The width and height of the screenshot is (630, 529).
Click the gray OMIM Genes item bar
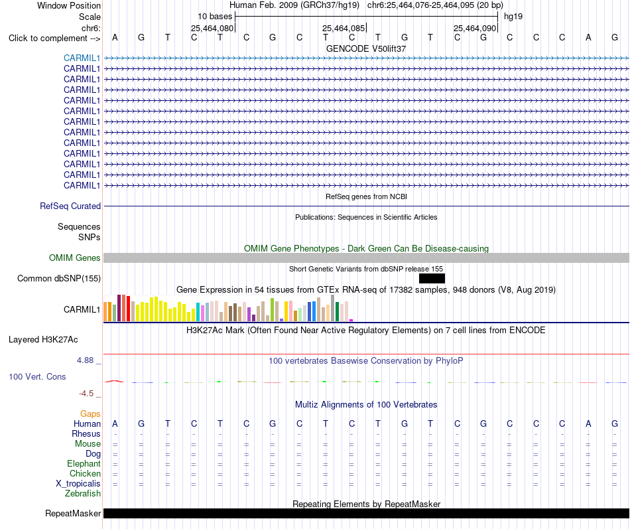366,258
